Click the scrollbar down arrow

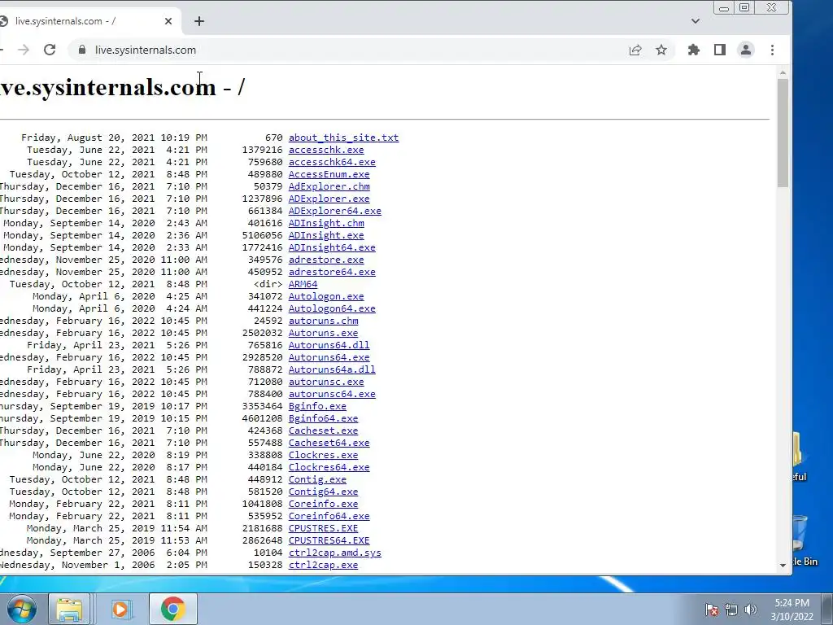[783, 566]
